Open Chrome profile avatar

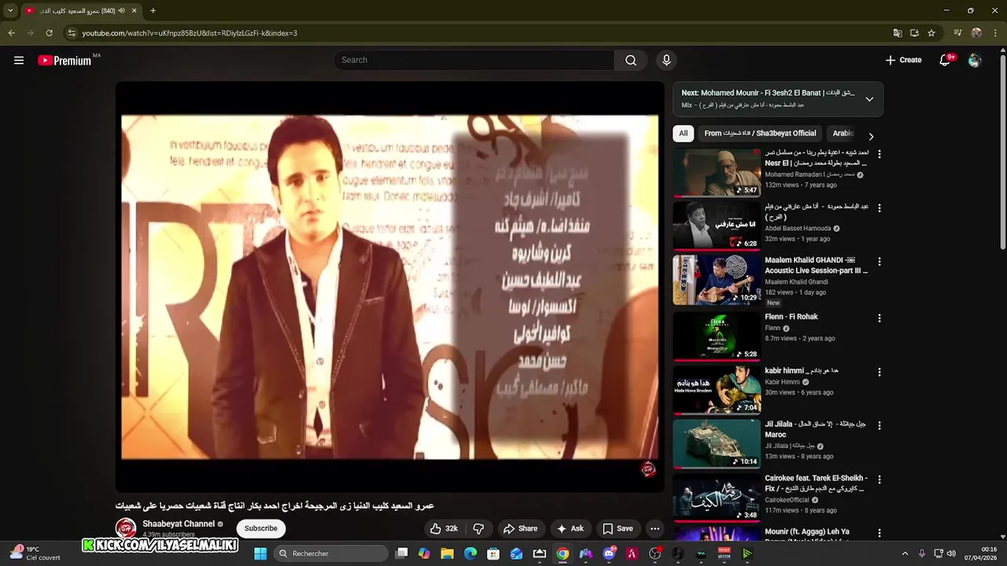976,33
